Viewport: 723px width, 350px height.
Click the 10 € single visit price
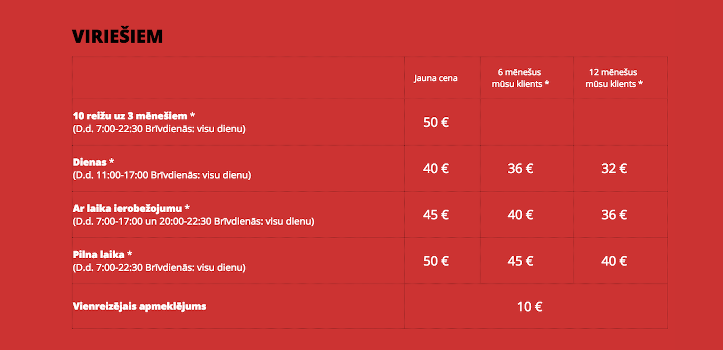[x=530, y=307]
